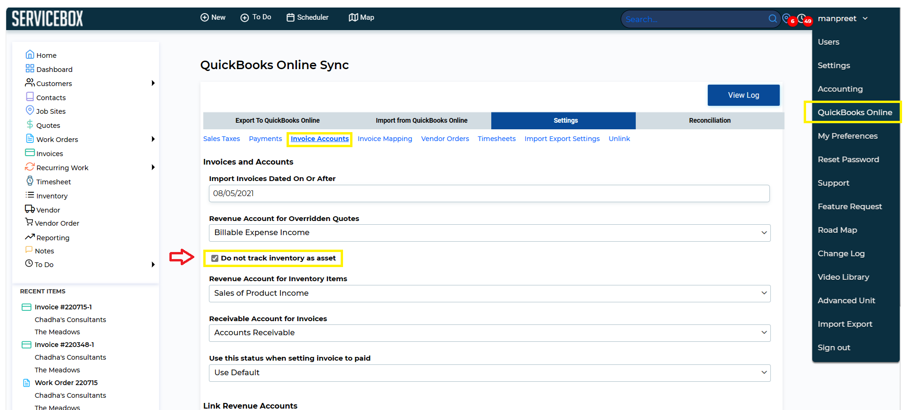Screen dimensions: 919x410
Task: Switch to Import from QuickBooks Online tab
Action: 422,120
